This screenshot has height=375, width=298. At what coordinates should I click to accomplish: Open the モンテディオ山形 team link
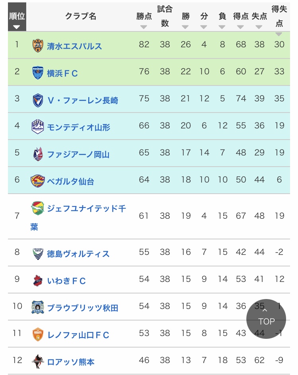[x=79, y=127]
